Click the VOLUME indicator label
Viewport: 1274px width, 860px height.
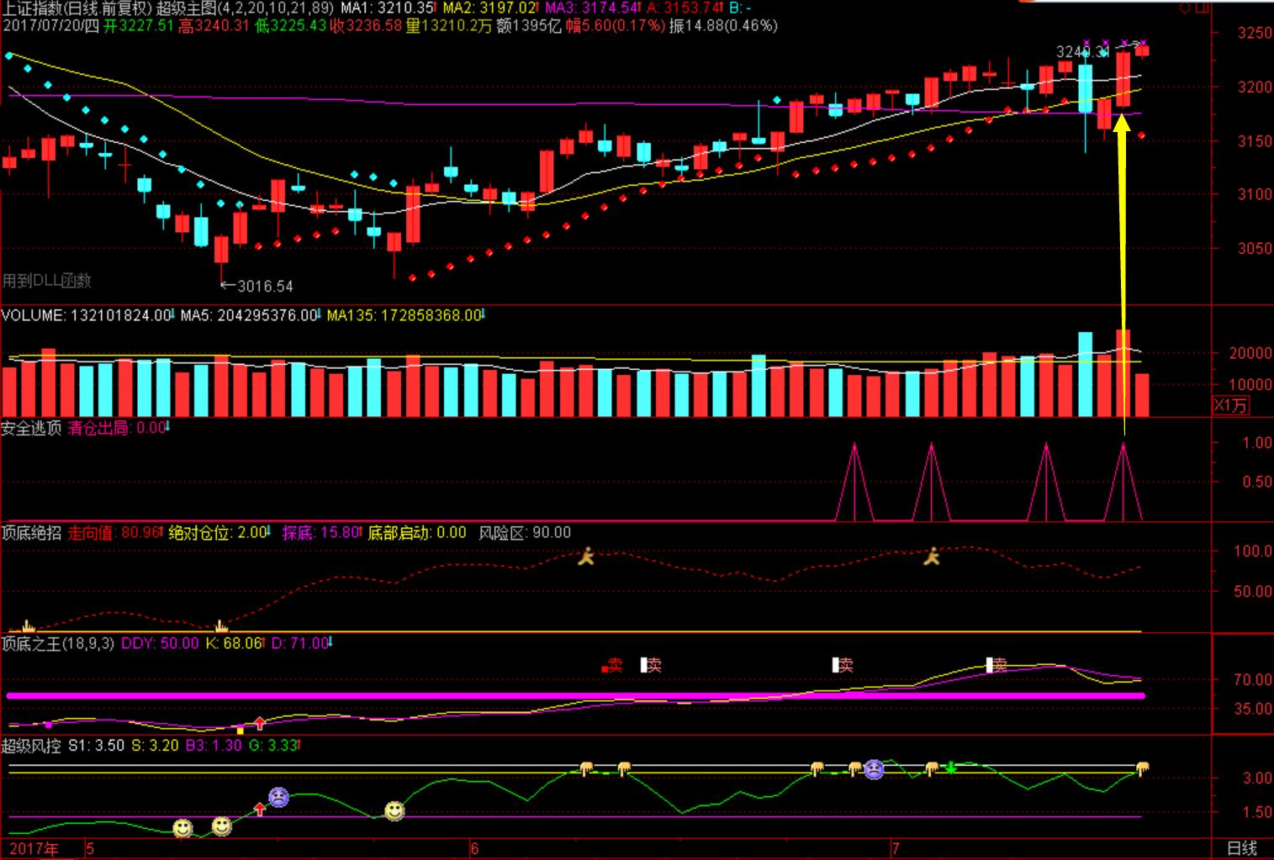click(x=33, y=315)
